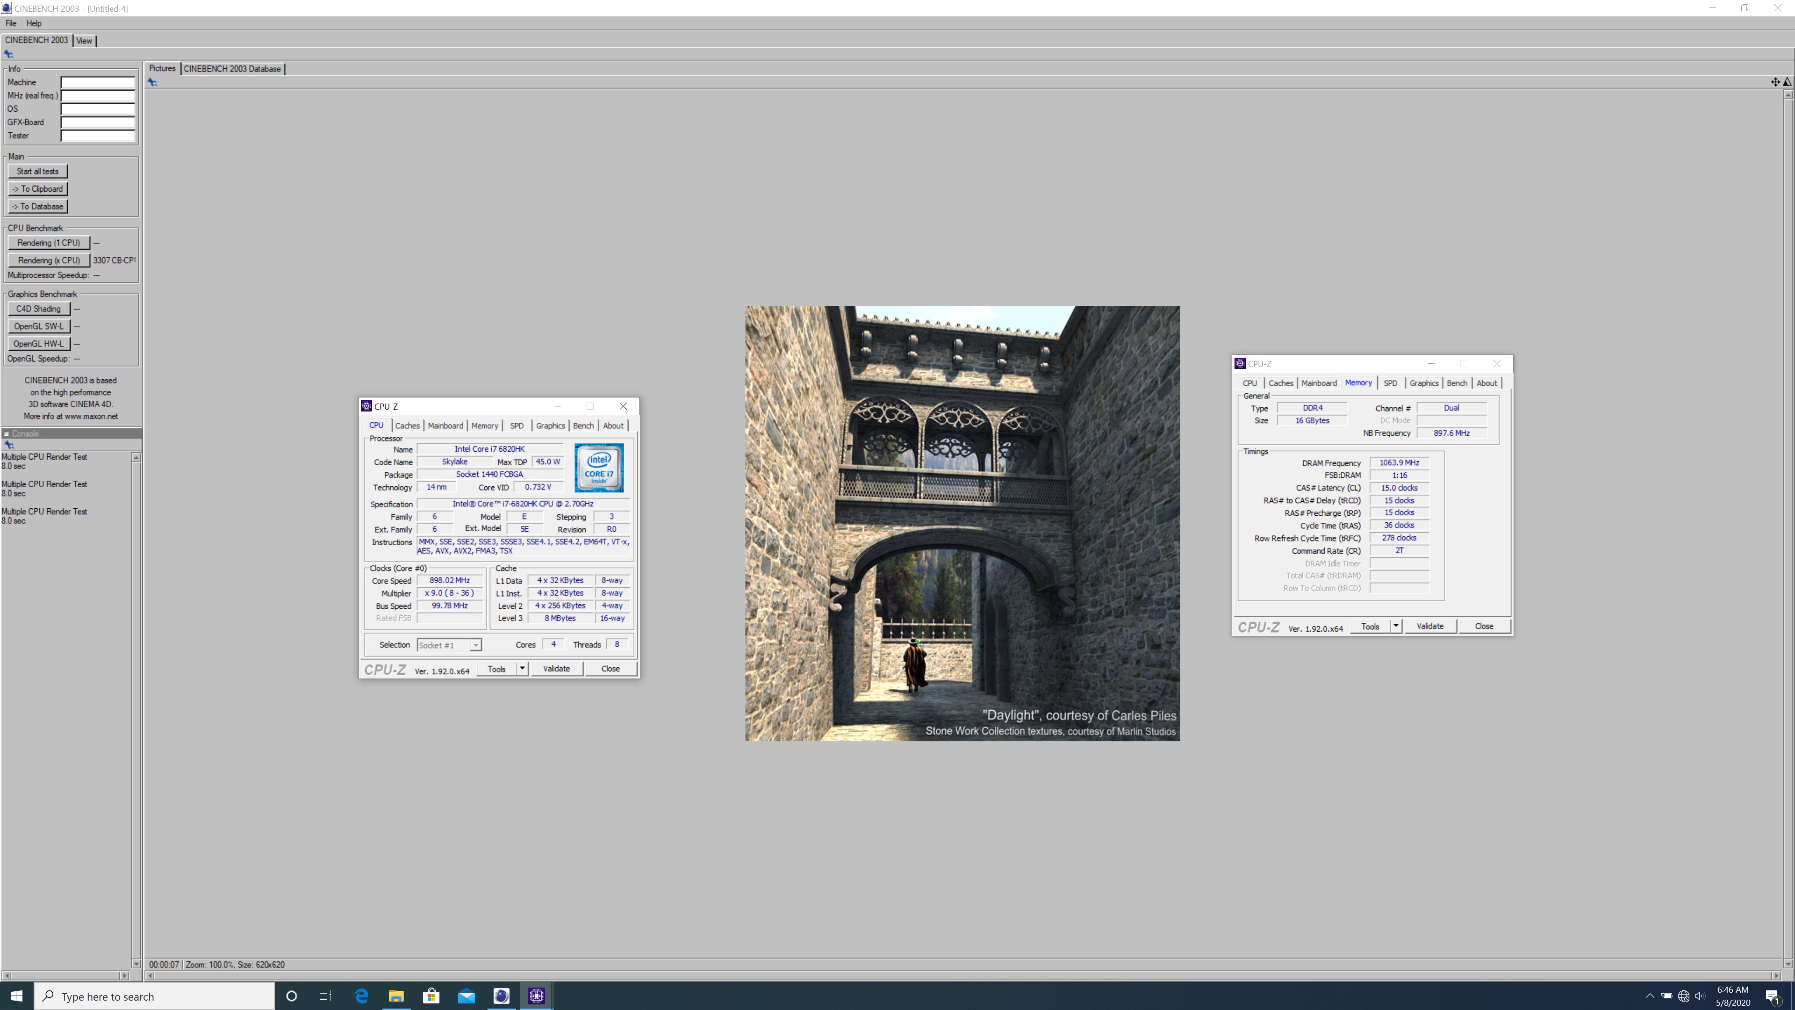Open Mail app from taskbar

click(466, 996)
